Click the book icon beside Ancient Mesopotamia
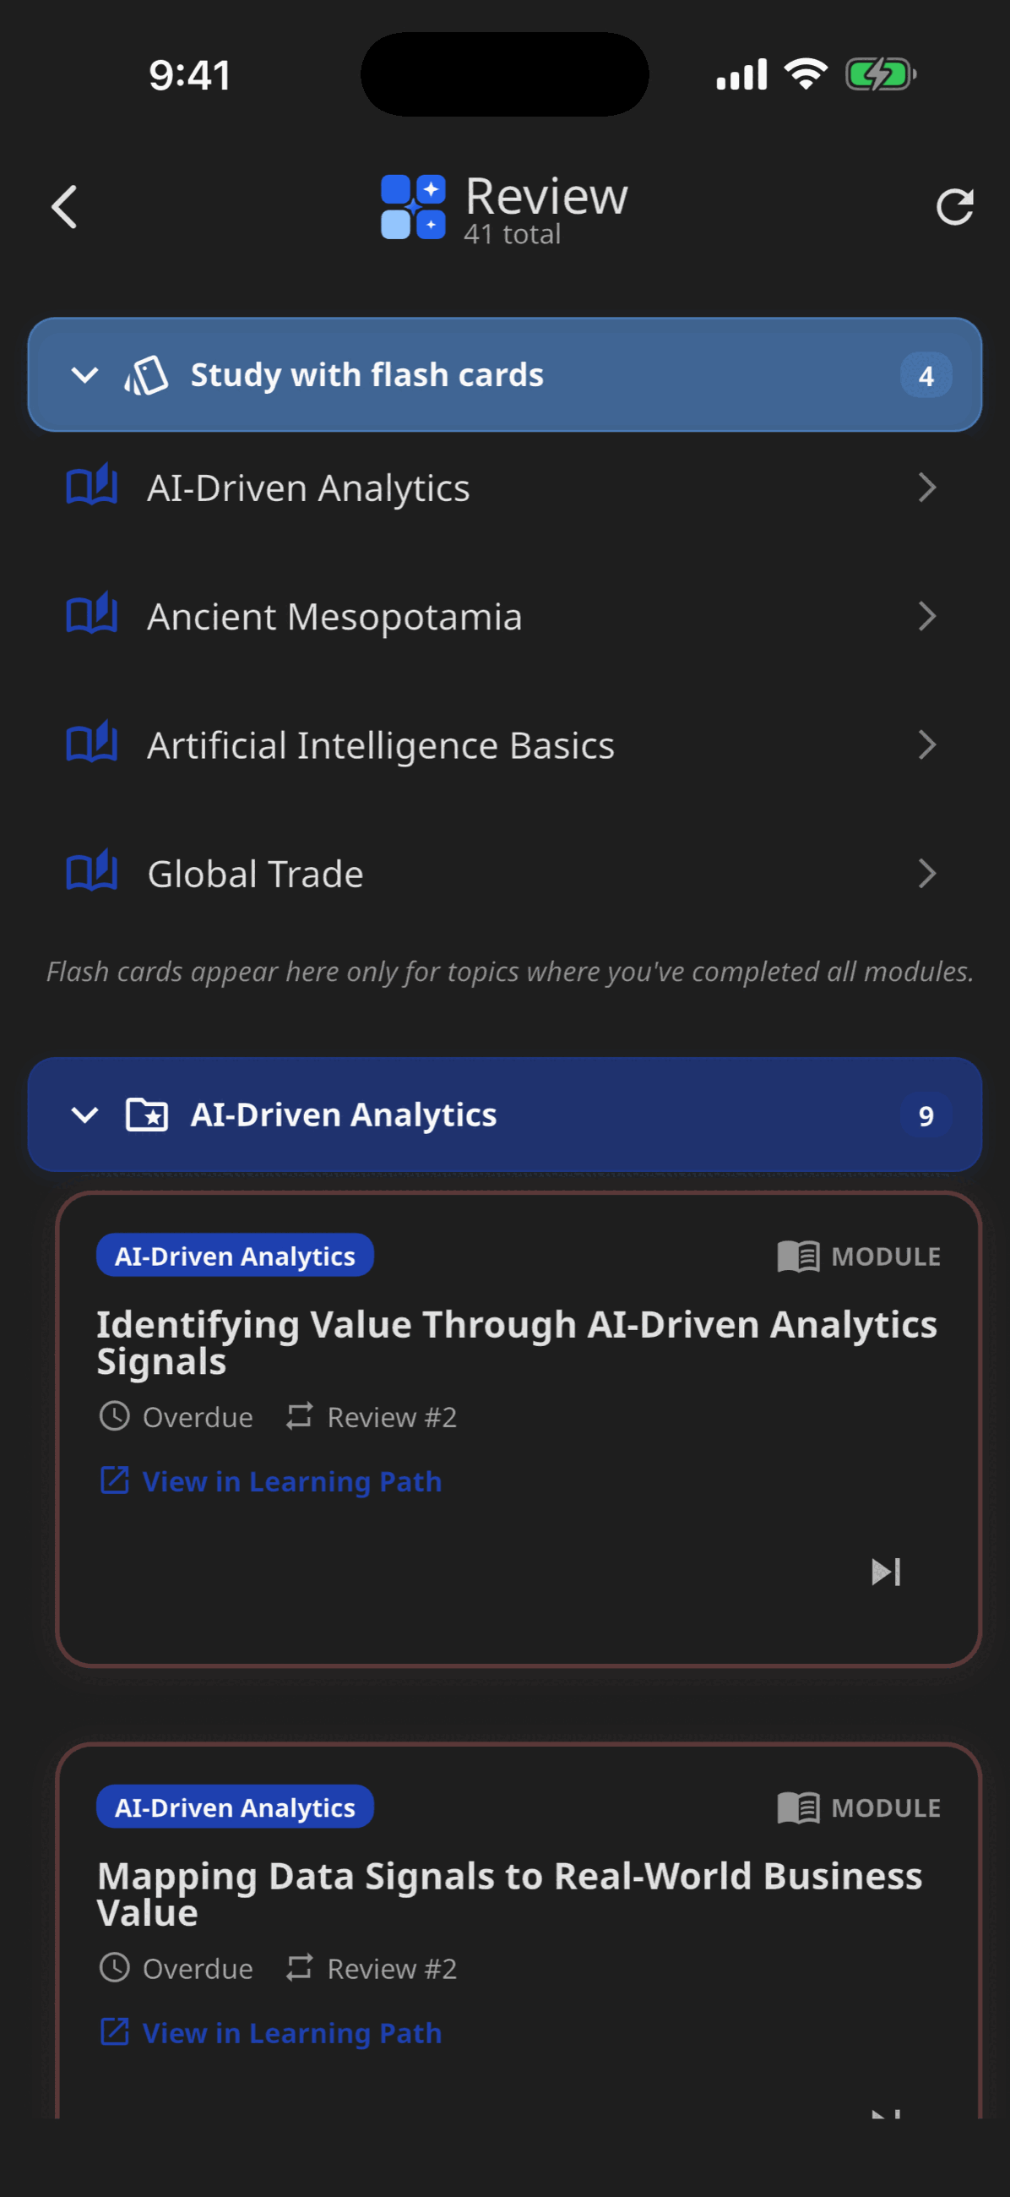The width and height of the screenshot is (1010, 2197). (92, 614)
